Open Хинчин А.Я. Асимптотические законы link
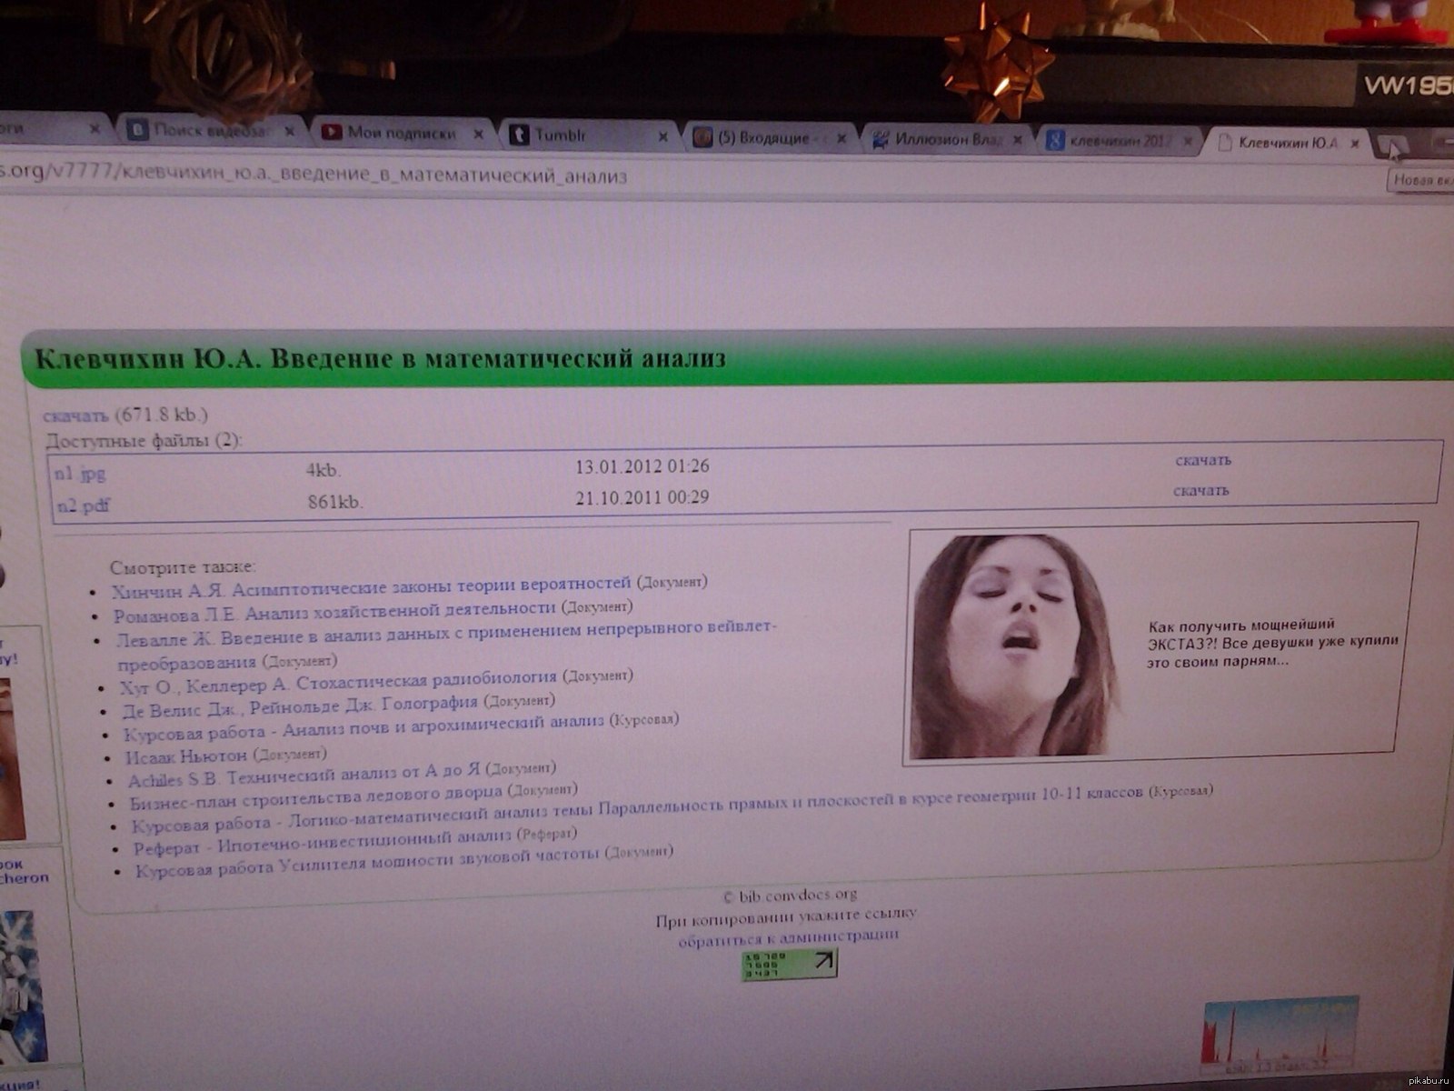This screenshot has height=1091, width=1454. pos(371,587)
